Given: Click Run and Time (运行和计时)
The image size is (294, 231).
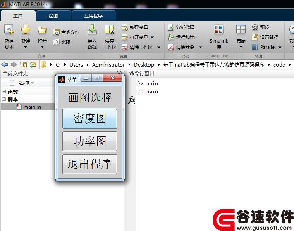Looking at the screenshot, I should [183, 37].
